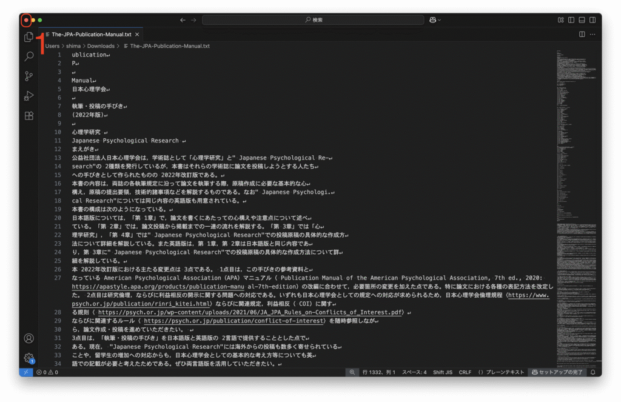The width and height of the screenshot is (621, 402).
Task: Open the Extensions view
Action: (x=29, y=116)
